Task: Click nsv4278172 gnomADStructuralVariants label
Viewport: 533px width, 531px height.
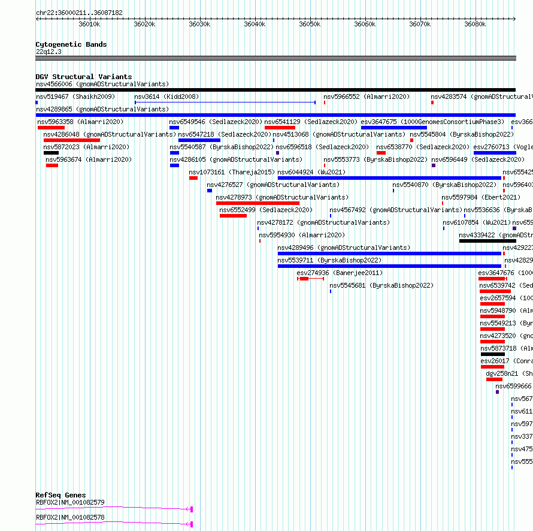Action: (323, 222)
